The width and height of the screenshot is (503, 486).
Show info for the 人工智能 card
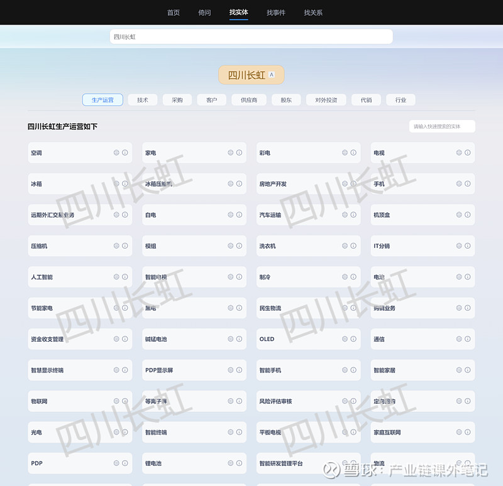(x=125, y=277)
